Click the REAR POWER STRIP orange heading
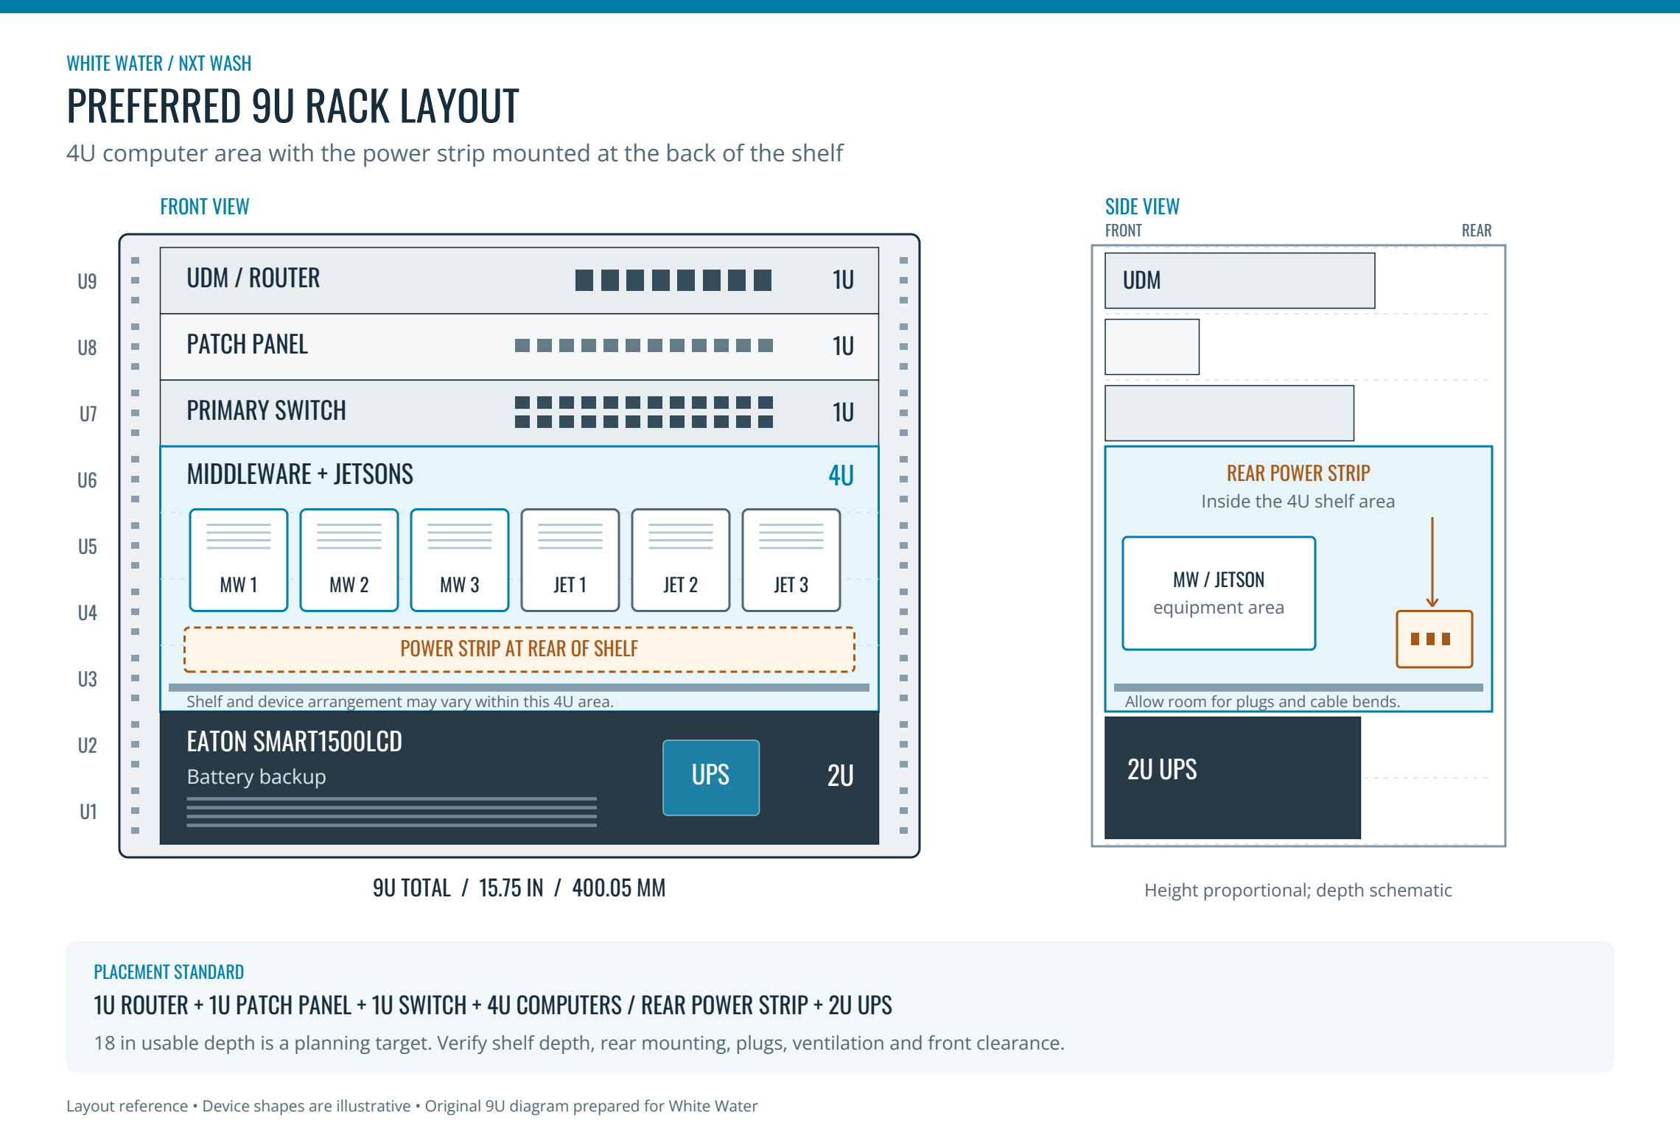 point(1298,473)
